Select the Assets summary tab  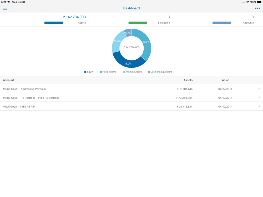(x=65, y=20)
